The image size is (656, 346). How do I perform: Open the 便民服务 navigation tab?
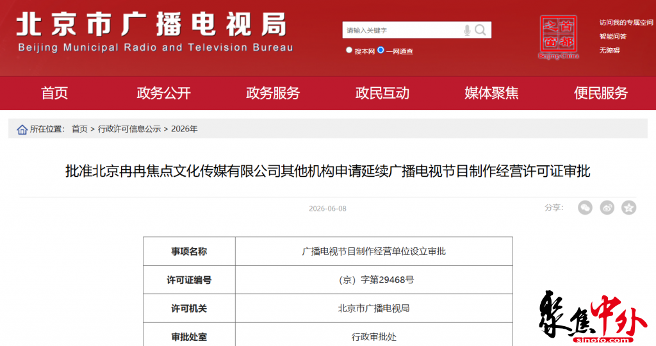tap(601, 94)
